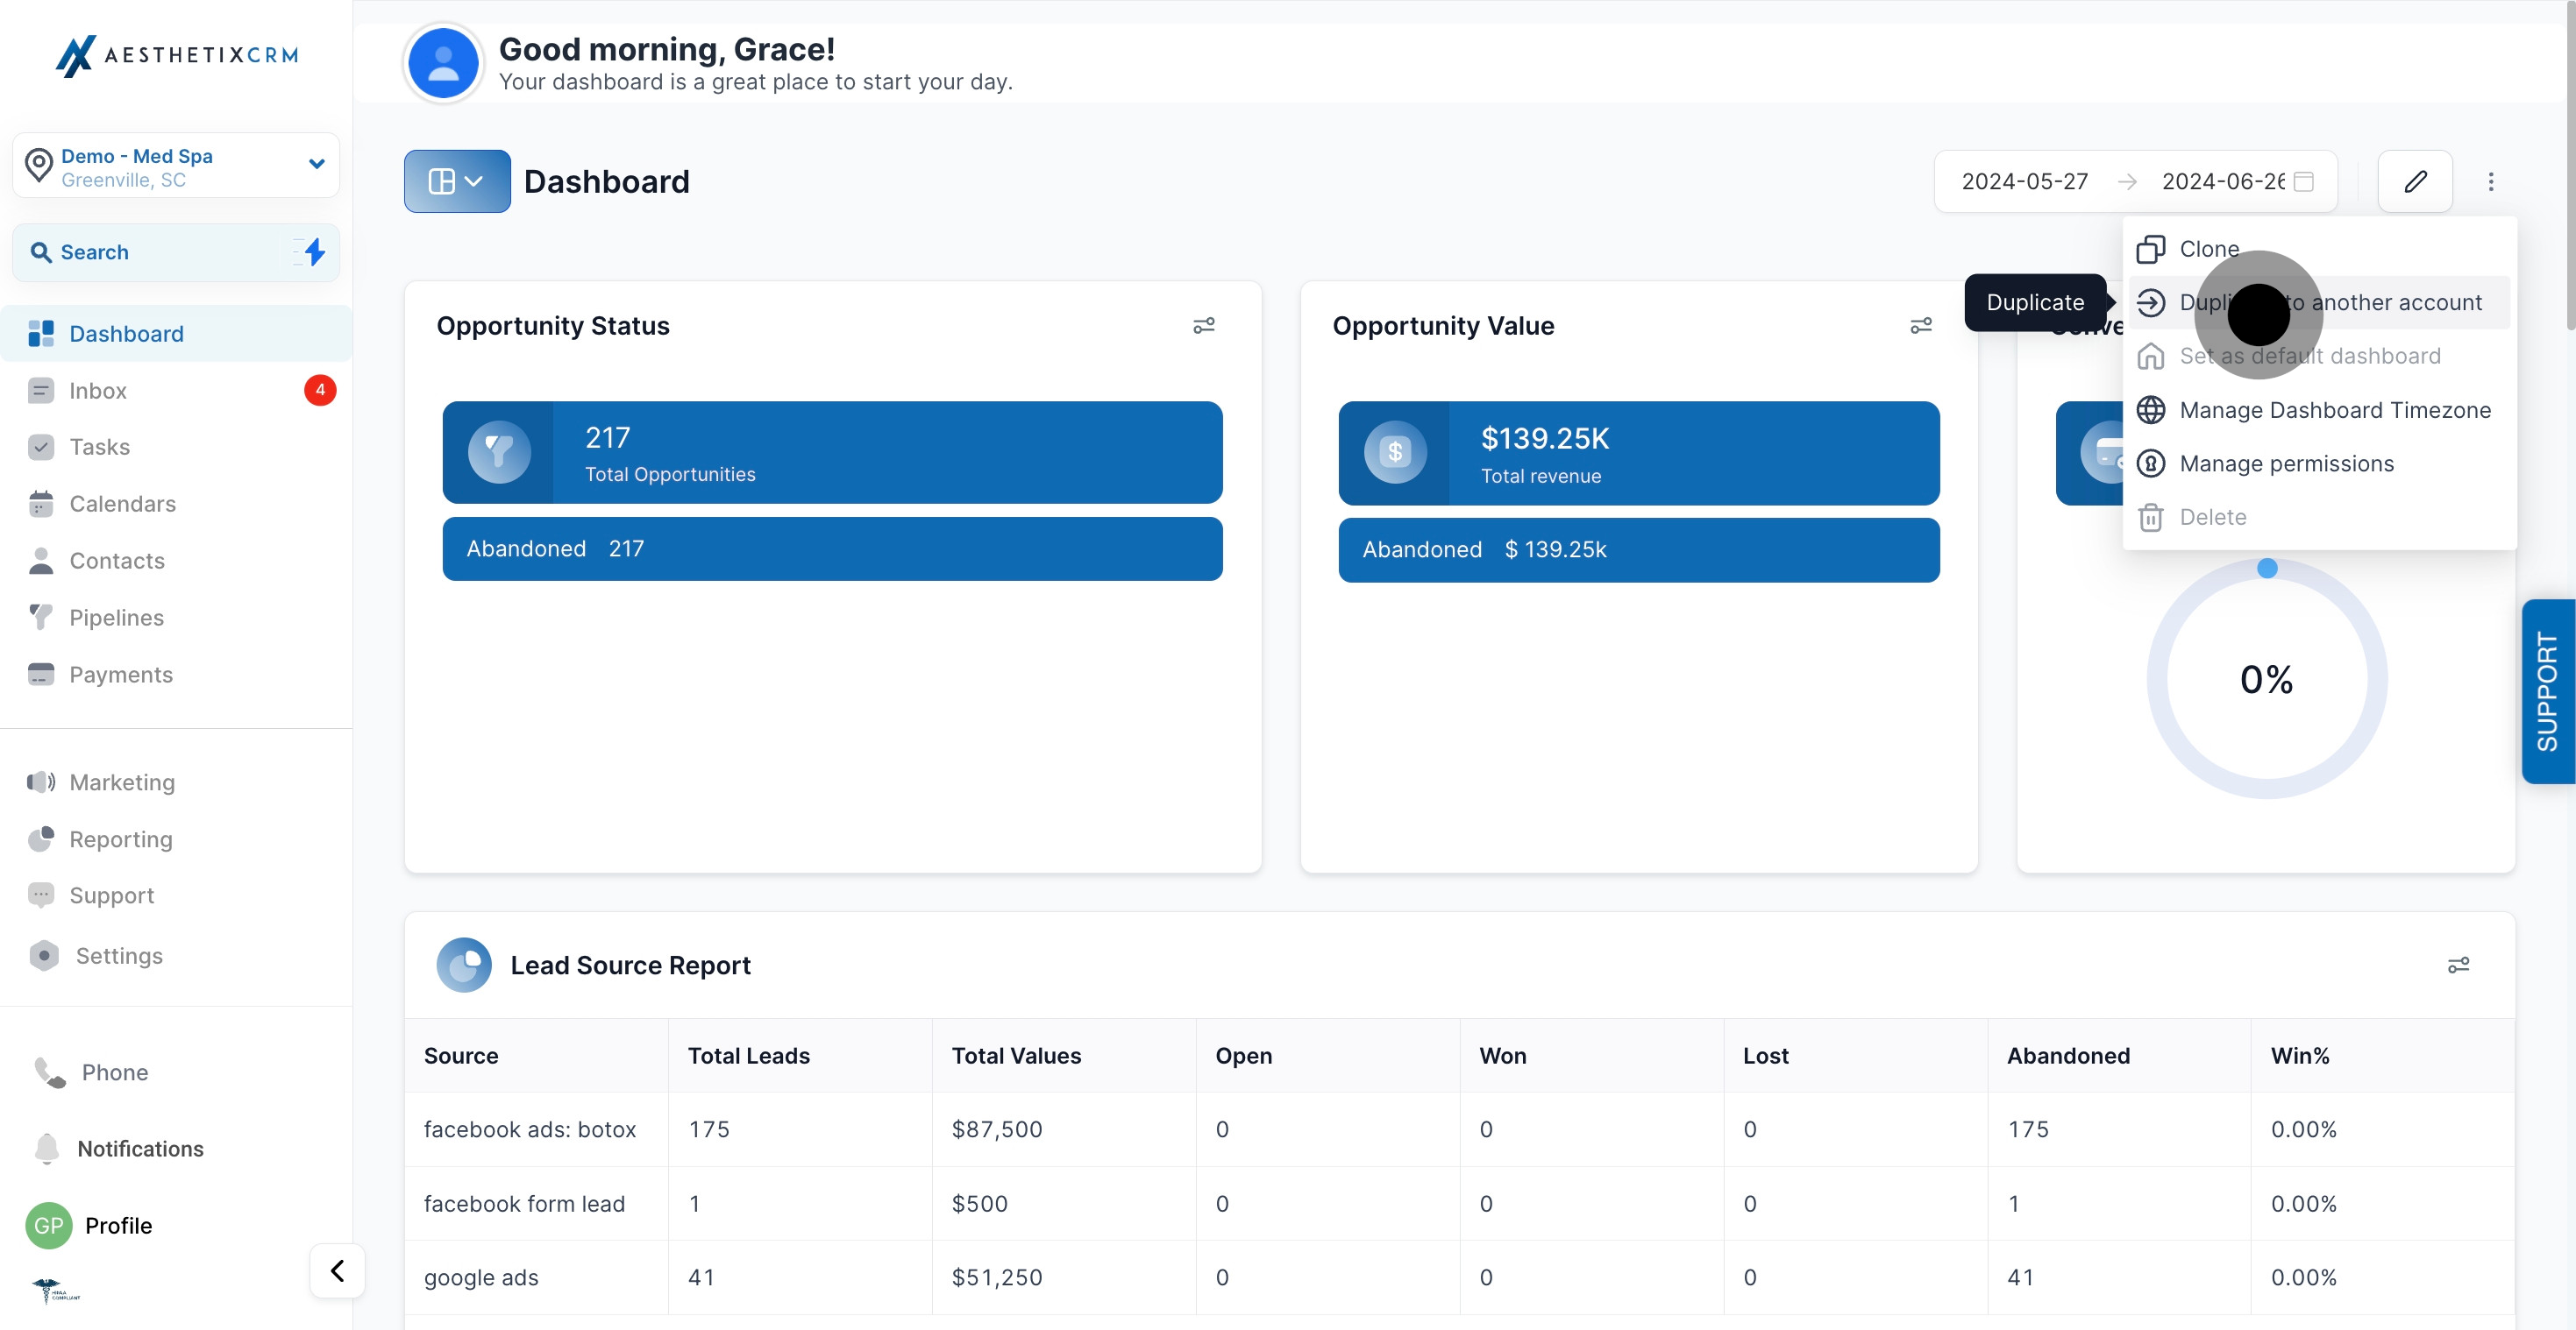Click the conversion rate progress ring handle
Image resolution: width=2576 pixels, height=1330 pixels.
(2267, 569)
